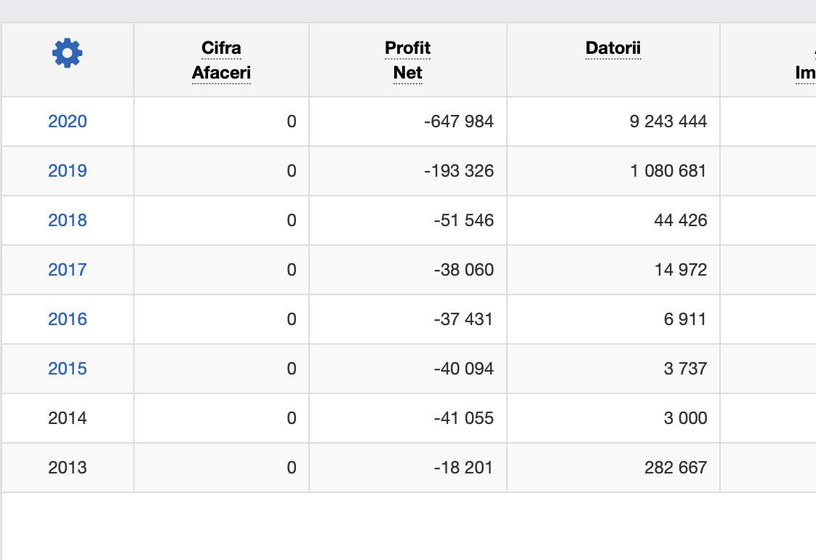Open the 2019 year link
Screen dimensions: 816x560
[68, 171]
